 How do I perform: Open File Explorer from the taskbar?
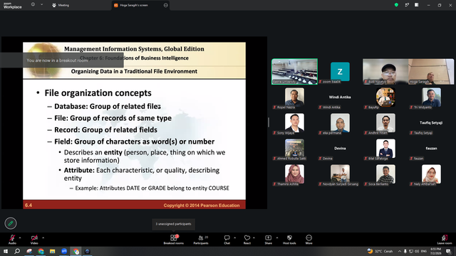pyautogui.click(x=52, y=251)
